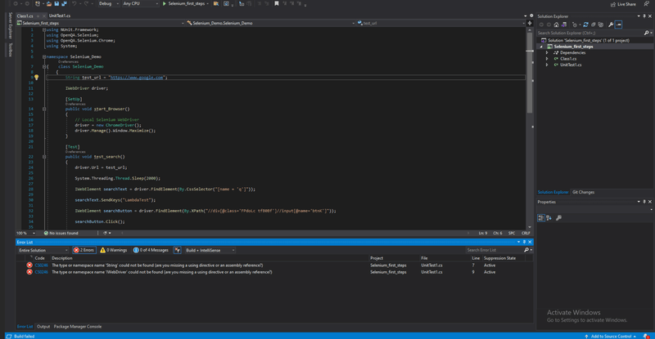Click the Solution Explorer Home icon
The height and width of the screenshot is (339, 655).
[x=556, y=25]
